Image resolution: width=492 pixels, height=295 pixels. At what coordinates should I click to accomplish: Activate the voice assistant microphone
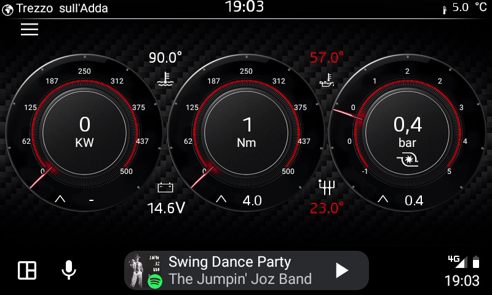tap(69, 270)
